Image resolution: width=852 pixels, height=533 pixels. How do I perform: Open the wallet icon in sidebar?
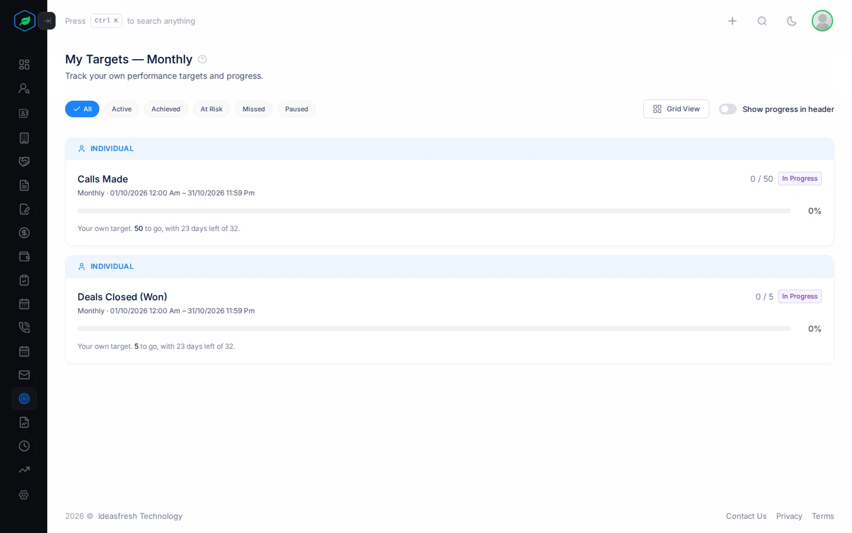pos(24,256)
